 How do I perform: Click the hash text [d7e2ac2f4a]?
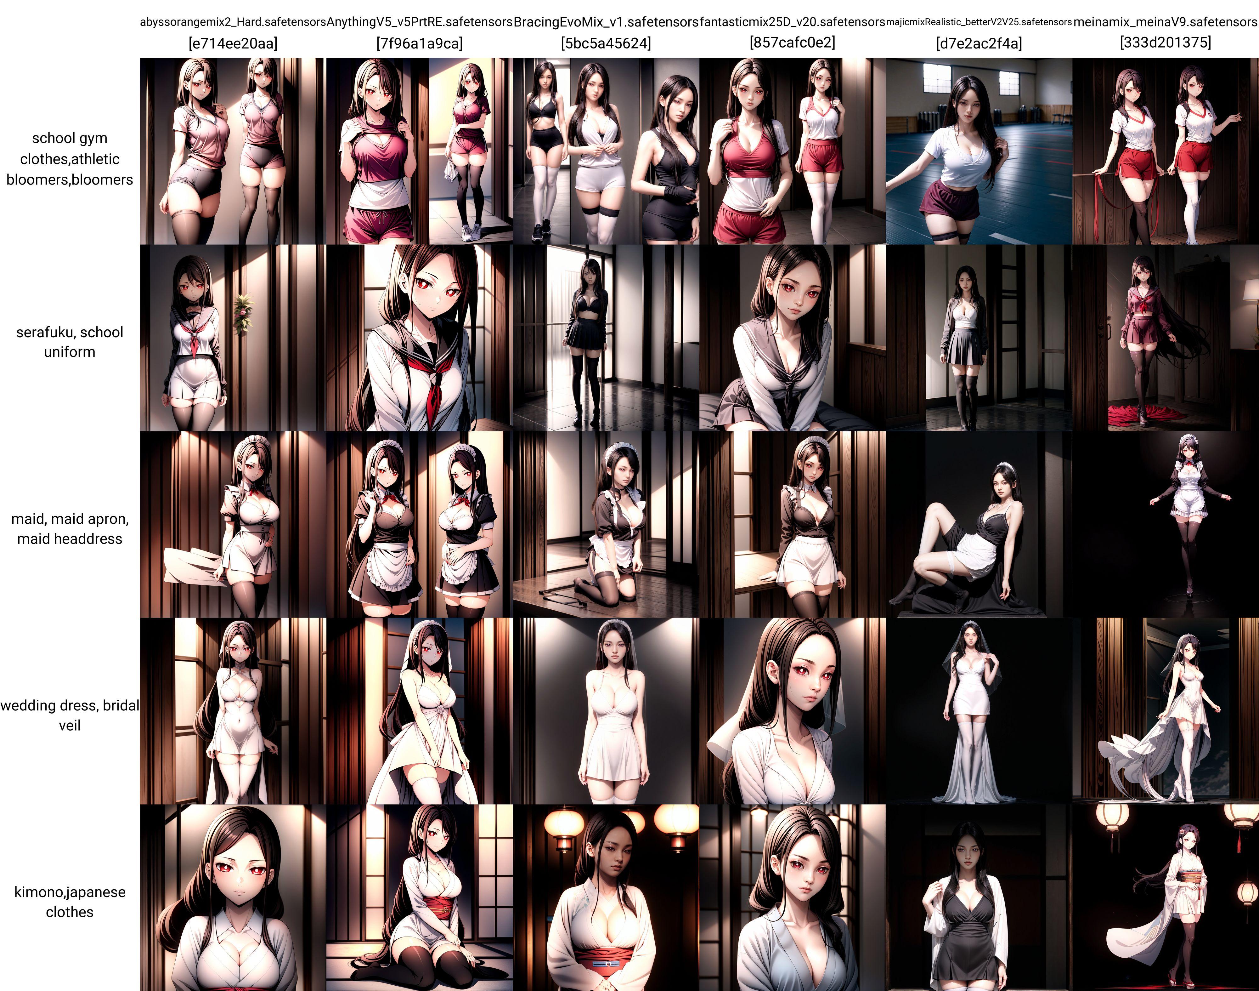pyautogui.click(x=979, y=43)
